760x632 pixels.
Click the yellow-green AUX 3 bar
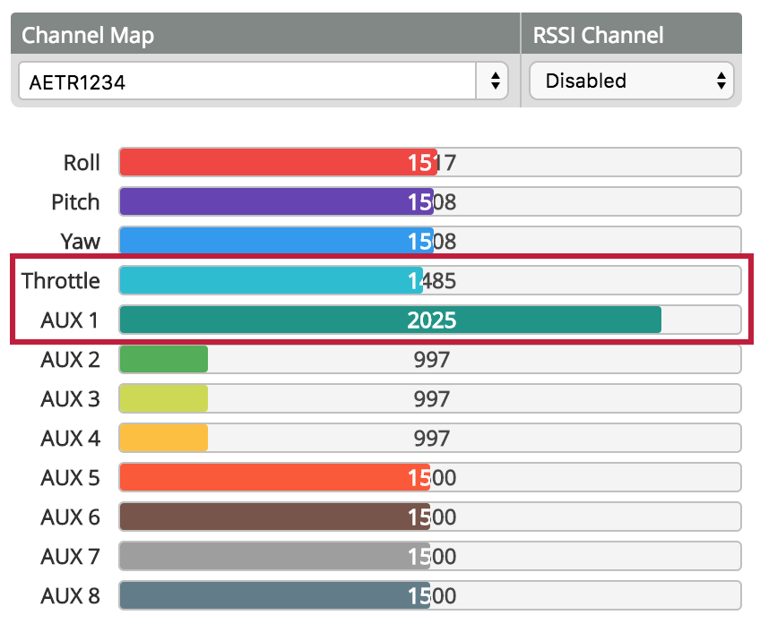pos(163,399)
